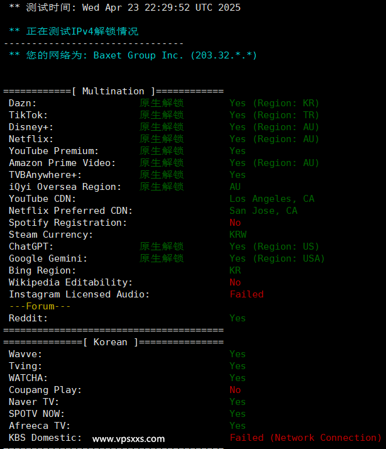Click the 'Netflix Preferred CDN:' label
Viewport: 386px width, 449px height.
70,211
